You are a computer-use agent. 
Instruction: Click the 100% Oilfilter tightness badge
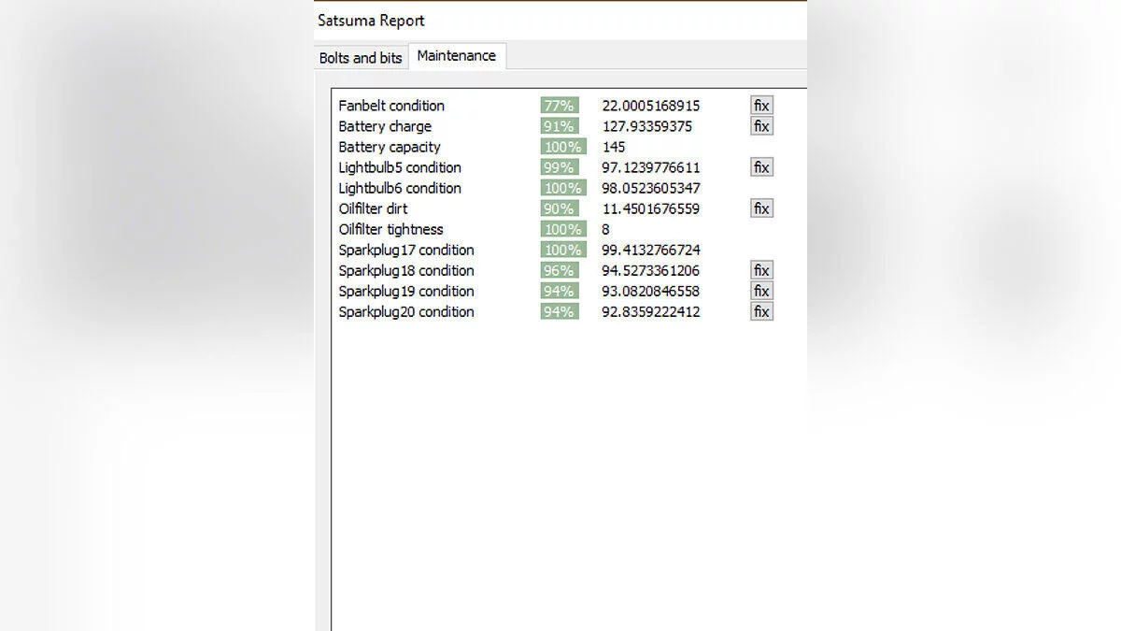[563, 229]
